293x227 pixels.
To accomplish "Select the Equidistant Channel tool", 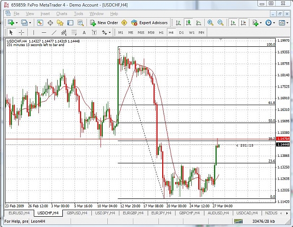I will pyautogui.click(x=64, y=33).
